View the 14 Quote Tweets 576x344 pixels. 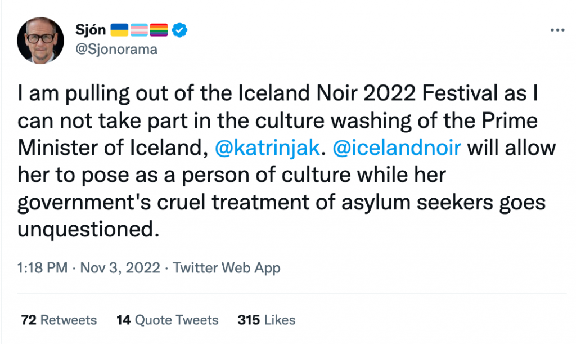coord(167,320)
